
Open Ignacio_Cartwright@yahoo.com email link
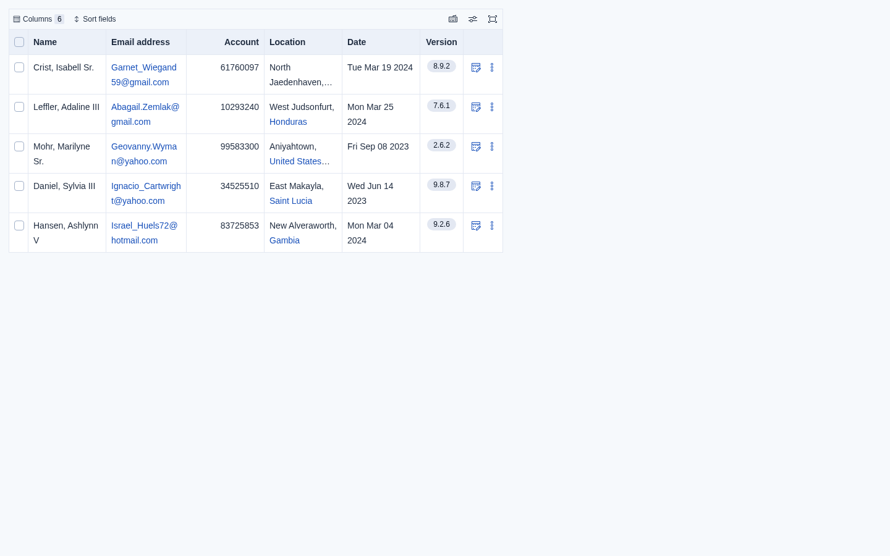[x=146, y=193]
